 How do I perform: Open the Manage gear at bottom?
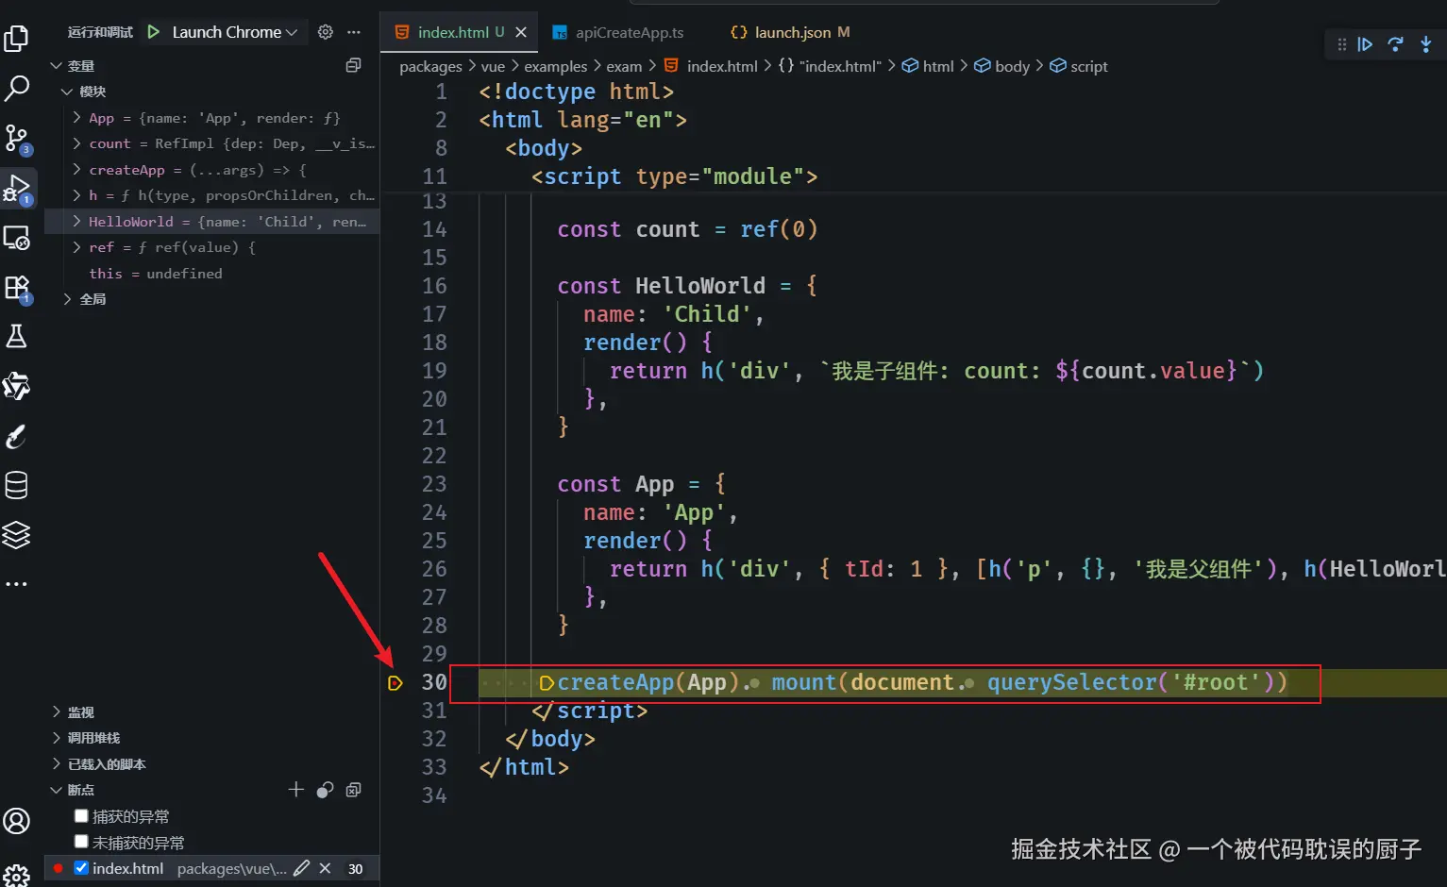(16, 875)
